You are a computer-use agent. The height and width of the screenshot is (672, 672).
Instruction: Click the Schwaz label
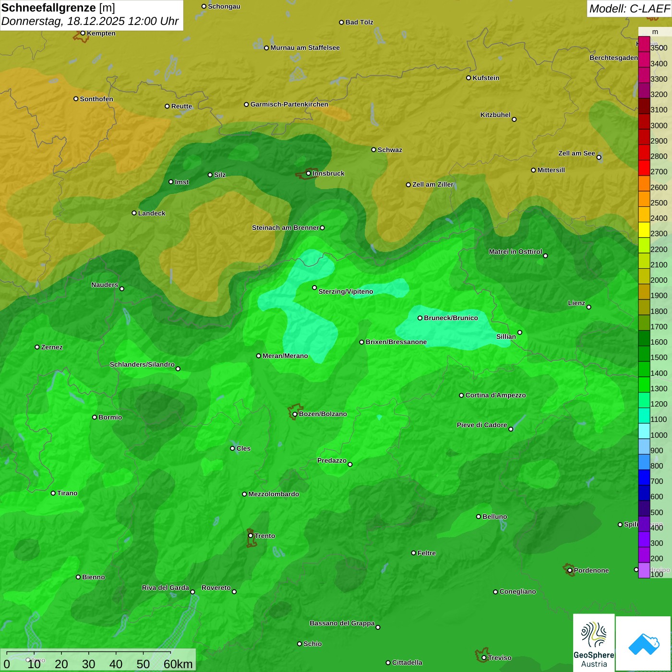pyautogui.click(x=390, y=150)
